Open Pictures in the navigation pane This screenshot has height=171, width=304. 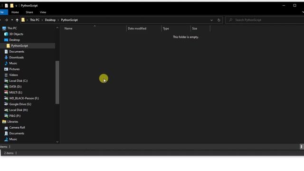tap(14, 69)
